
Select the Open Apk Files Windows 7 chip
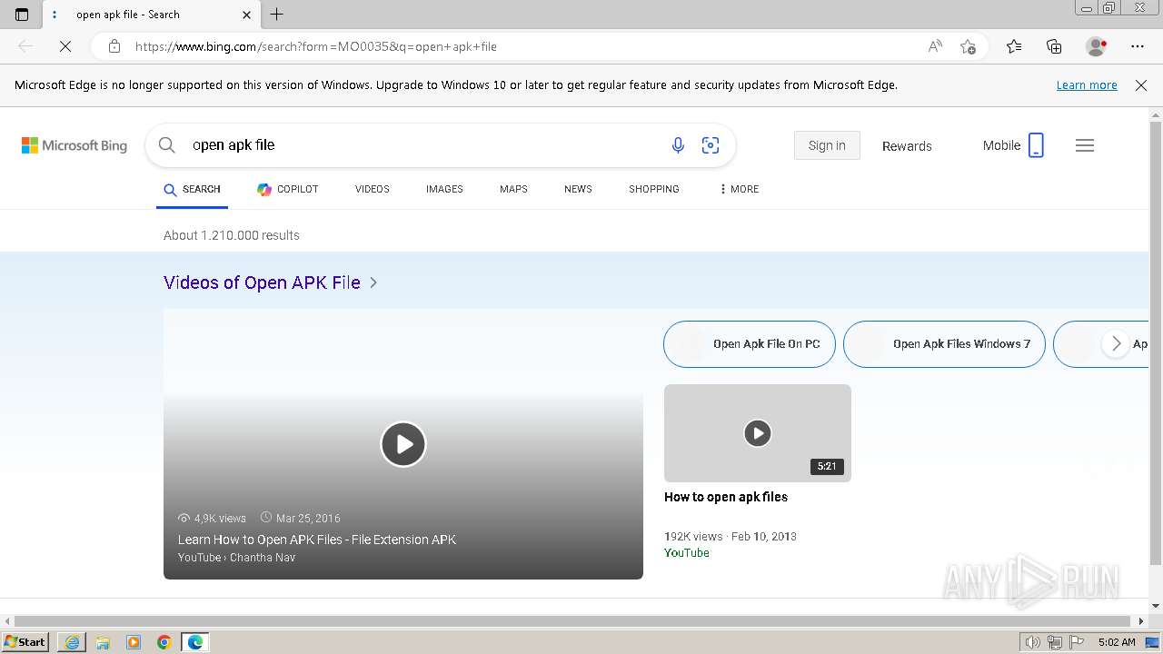944,344
